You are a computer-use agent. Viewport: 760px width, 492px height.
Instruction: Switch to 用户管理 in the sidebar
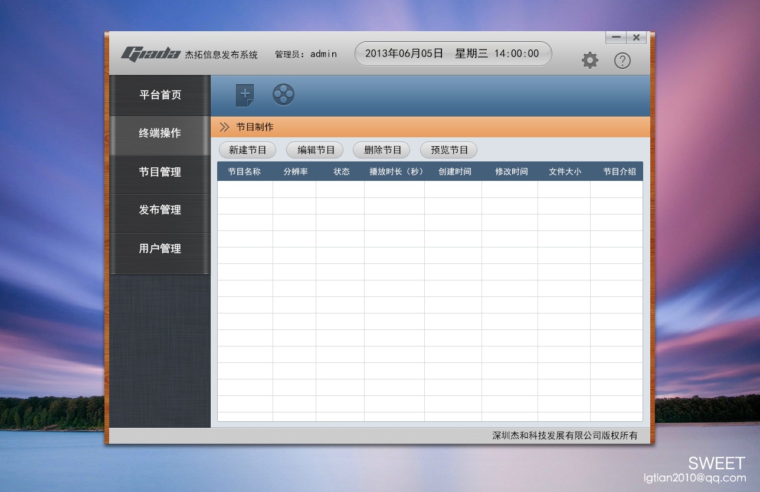pyautogui.click(x=160, y=249)
